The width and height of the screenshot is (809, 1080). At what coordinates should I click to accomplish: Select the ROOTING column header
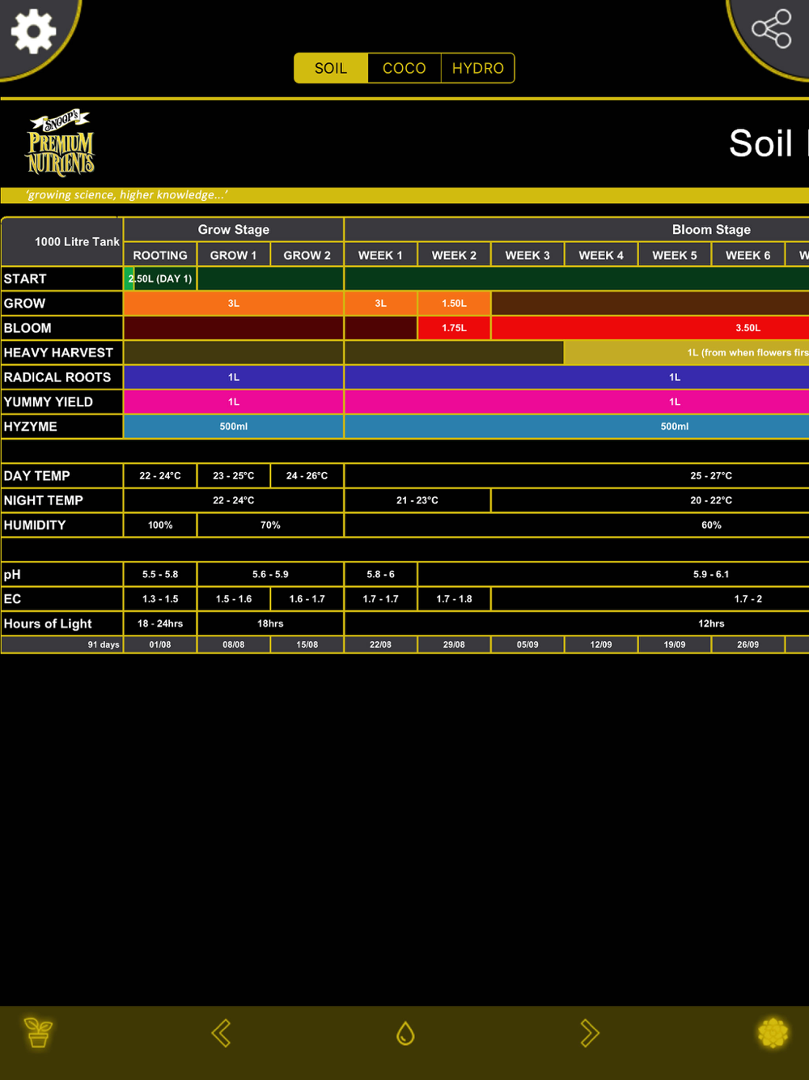pos(160,255)
